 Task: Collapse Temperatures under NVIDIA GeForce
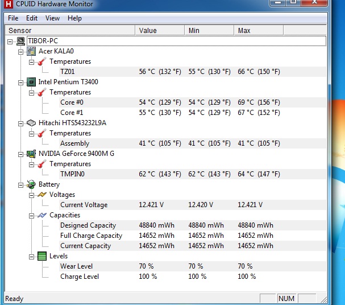(31, 164)
